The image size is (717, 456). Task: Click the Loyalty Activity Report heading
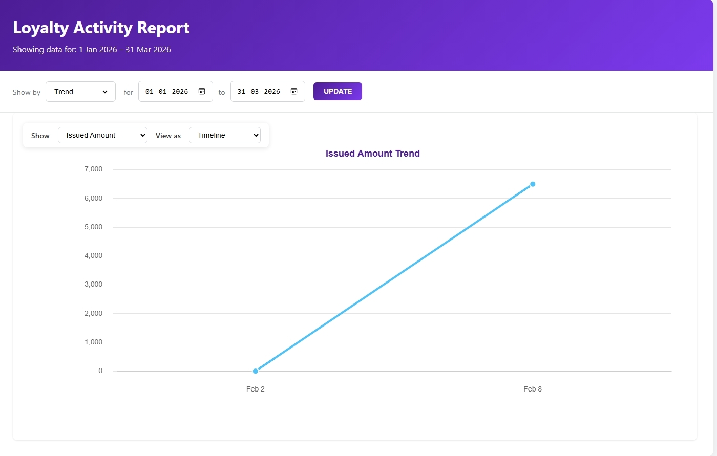click(101, 28)
